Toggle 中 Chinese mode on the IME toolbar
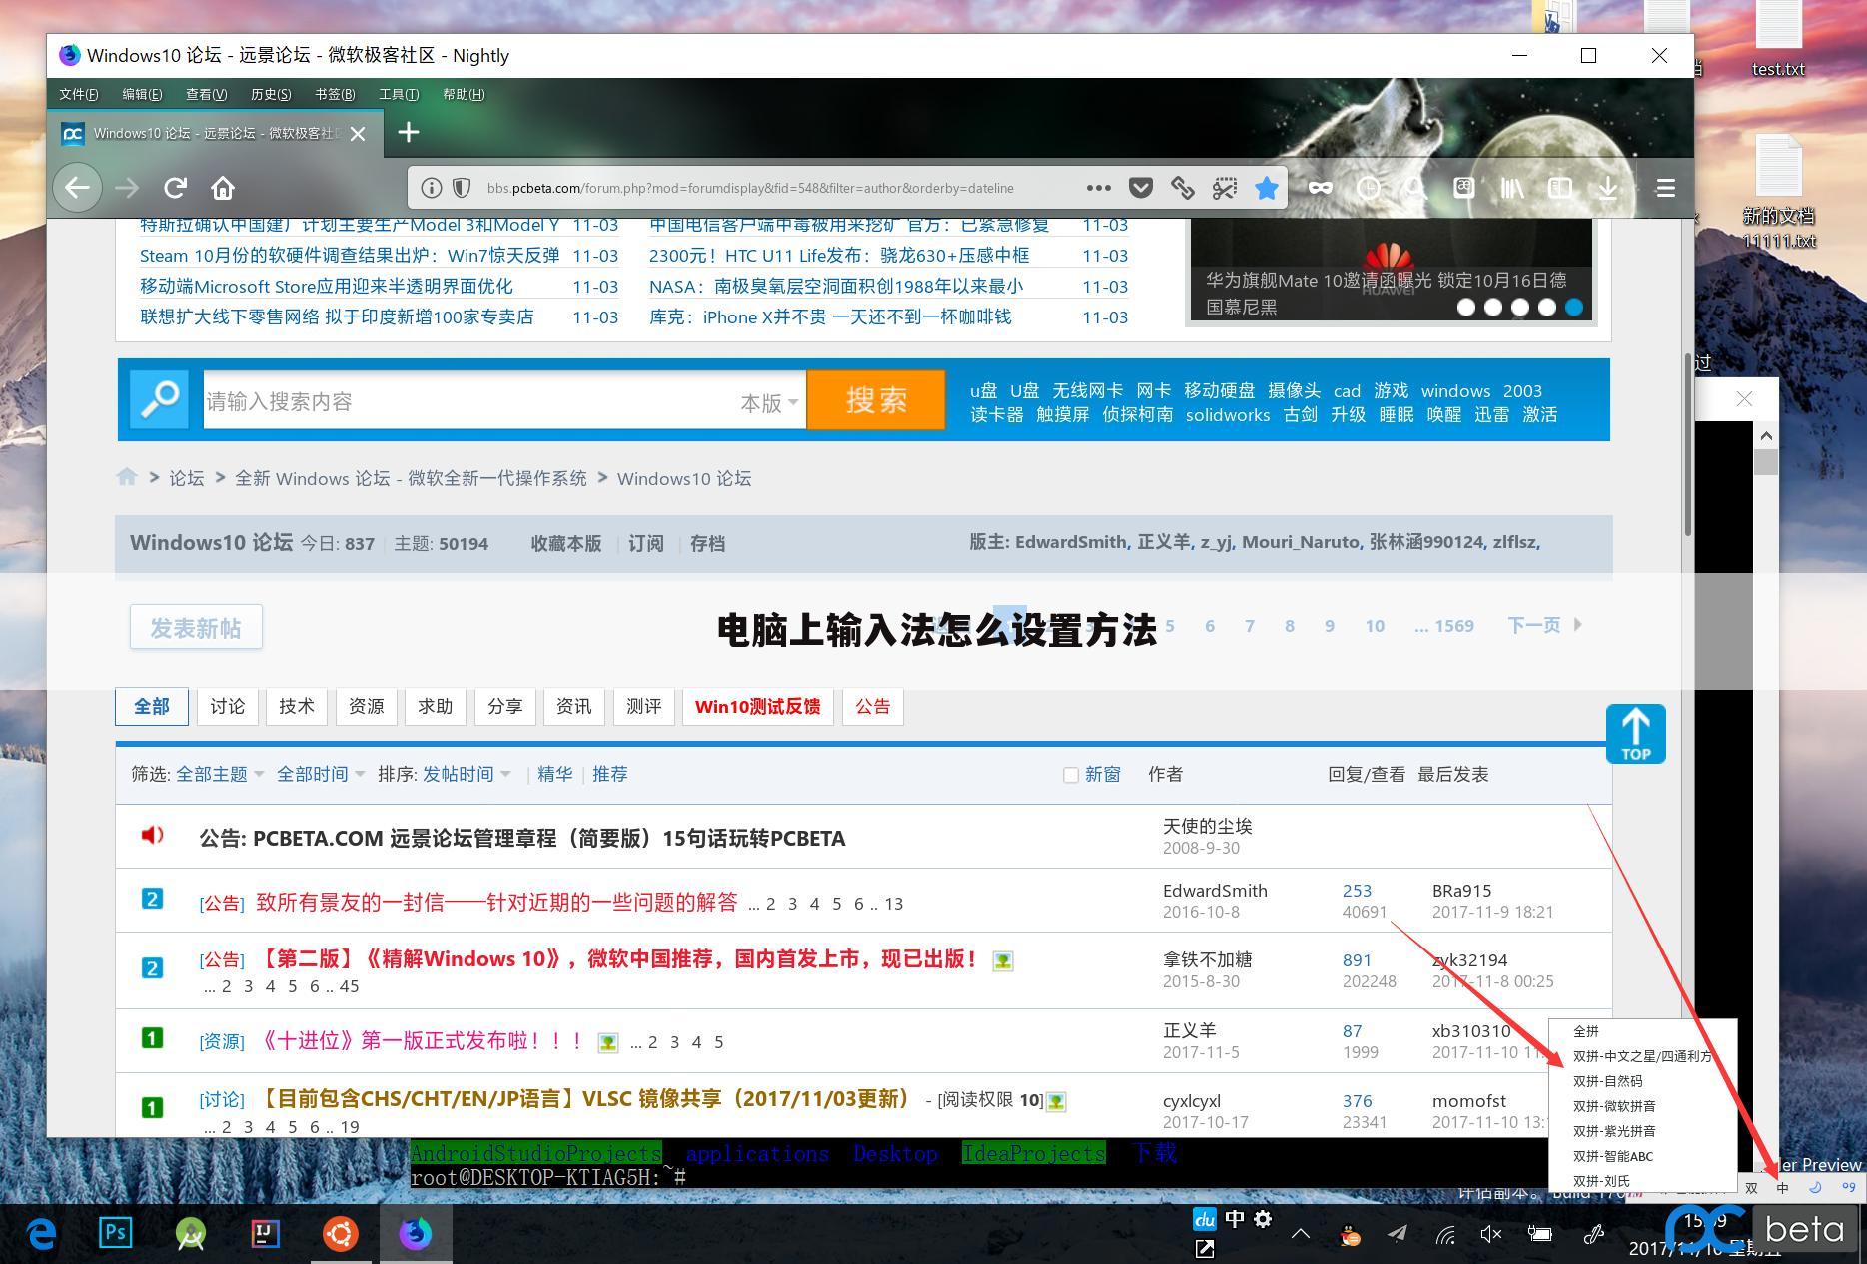The image size is (1867, 1264). click(x=1782, y=1187)
